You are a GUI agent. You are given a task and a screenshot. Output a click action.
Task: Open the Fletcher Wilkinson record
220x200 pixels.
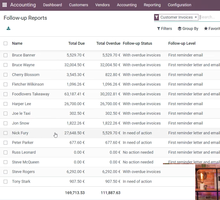(x=28, y=84)
